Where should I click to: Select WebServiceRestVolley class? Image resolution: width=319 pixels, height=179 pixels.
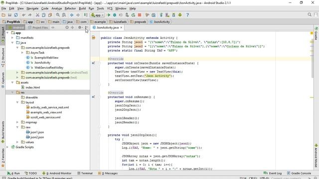49,68
